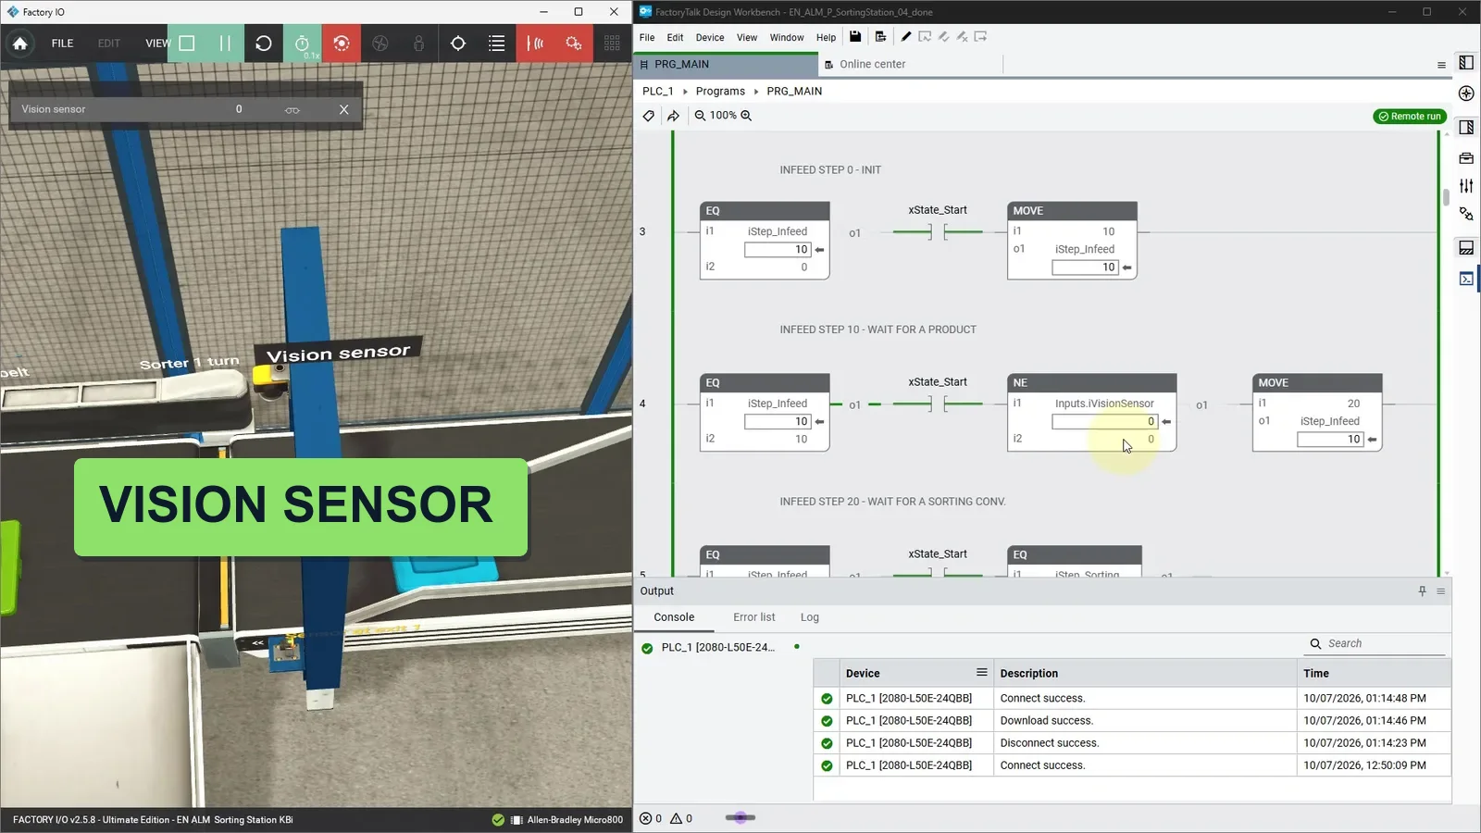This screenshot has height=833, width=1481.
Task: Pin the Output panel with the pin icon
Action: tap(1423, 591)
